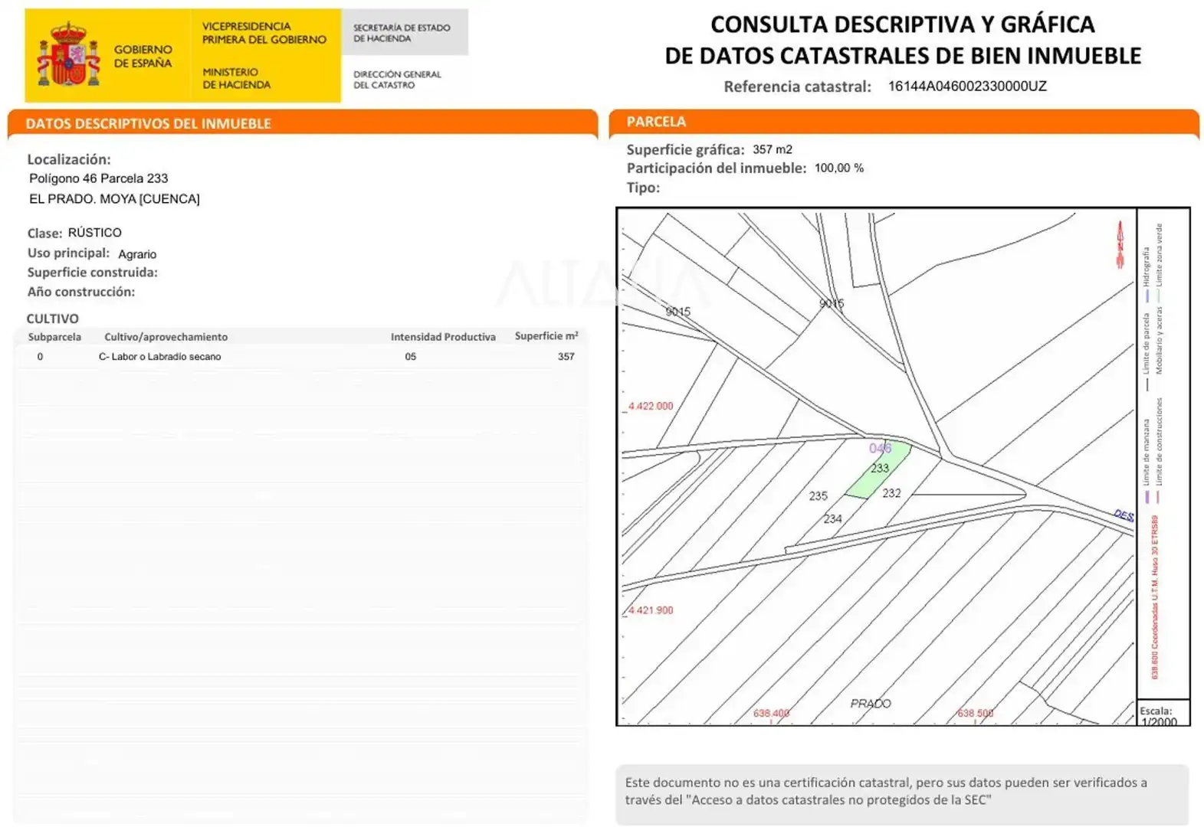1204x827 pixels.
Task: Click "Cultivo/aprovechamiento" column header
Action: pos(166,337)
